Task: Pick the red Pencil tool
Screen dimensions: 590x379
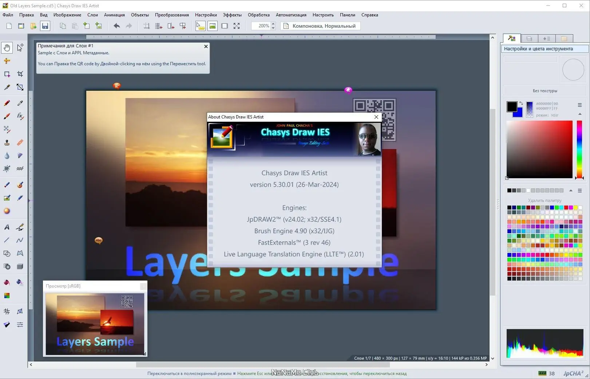Action: coord(7,103)
